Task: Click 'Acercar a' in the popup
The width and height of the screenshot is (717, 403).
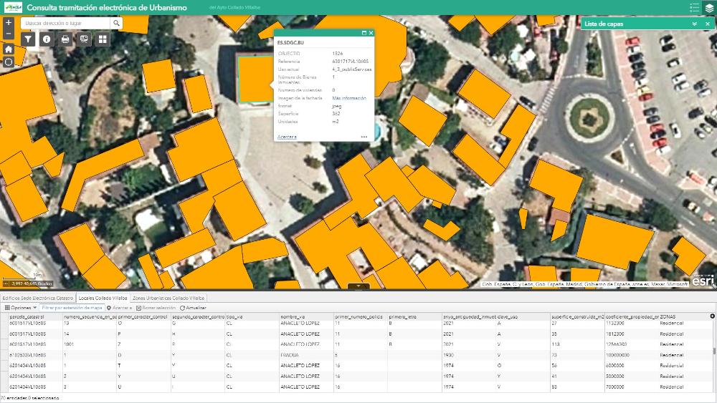Action: click(287, 136)
